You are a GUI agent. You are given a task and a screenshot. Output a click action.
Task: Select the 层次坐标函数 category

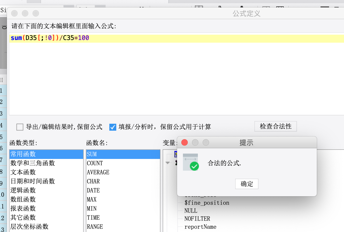pyautogui.click(x=46, y=227)
